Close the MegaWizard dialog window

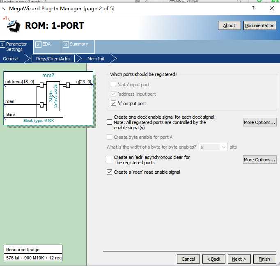(272, 8)
